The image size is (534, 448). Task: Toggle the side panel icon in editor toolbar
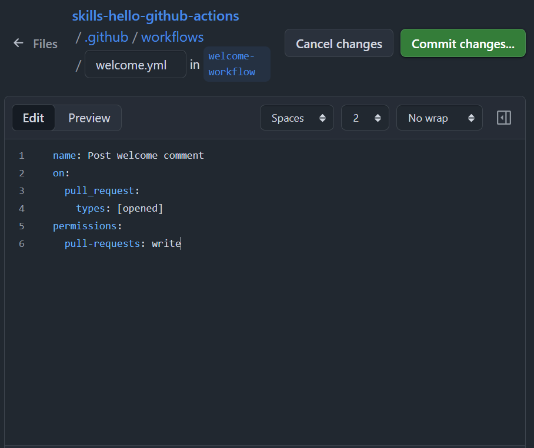click(504, 118)
